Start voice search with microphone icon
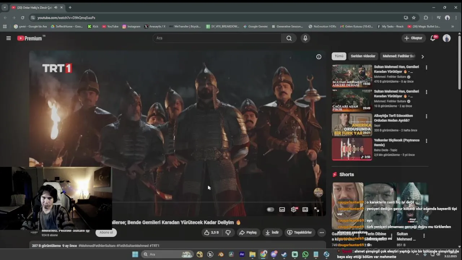Viewport: 462px width, 260px height. tap(305, 38)
